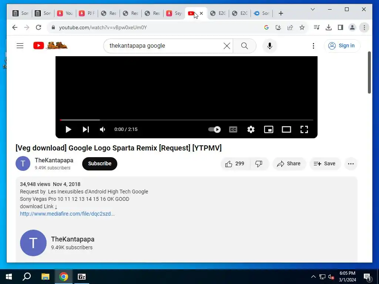Switch to the 'Ssy' tab
This screenshot has width=379, height=284.
[174, 13]
